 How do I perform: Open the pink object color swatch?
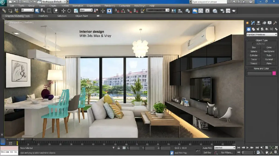274,73
